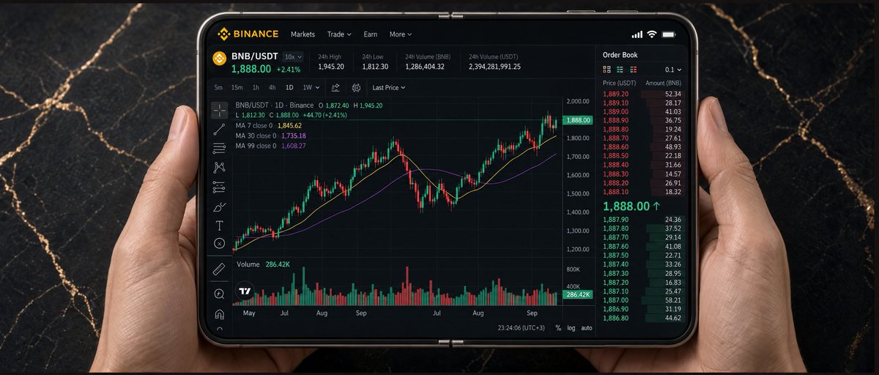Click the Amount (BNB) column header
879x375 pixels.
tap(663, 83)
